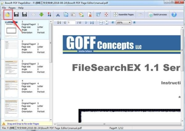Screen dimensions: 185x131
Task: Click the insert pages icon with green arrow
Action: [81, 14]
